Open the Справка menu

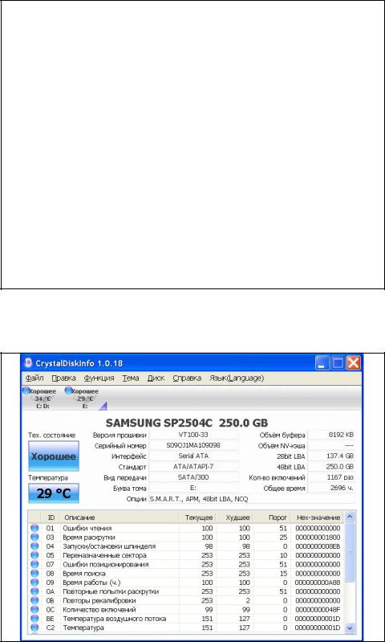point(187,378)
